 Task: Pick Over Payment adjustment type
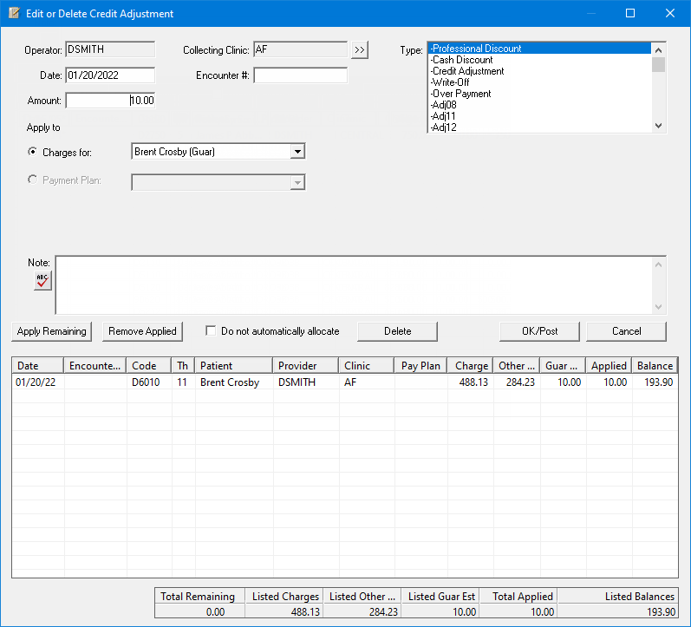tap(460, 94)
